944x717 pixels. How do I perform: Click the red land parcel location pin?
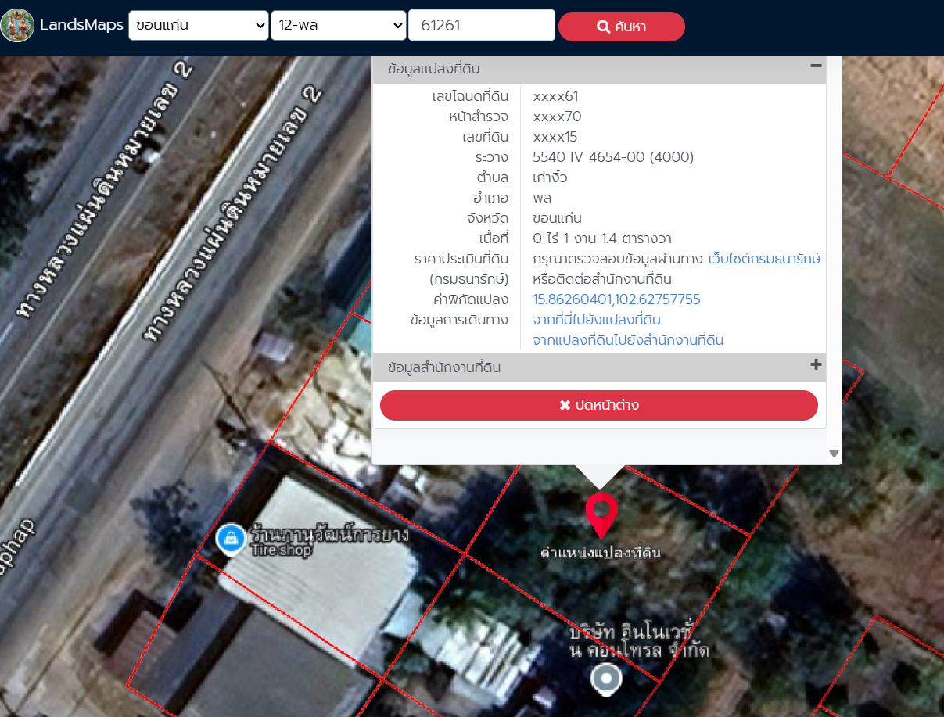click(x=601, y=514)
